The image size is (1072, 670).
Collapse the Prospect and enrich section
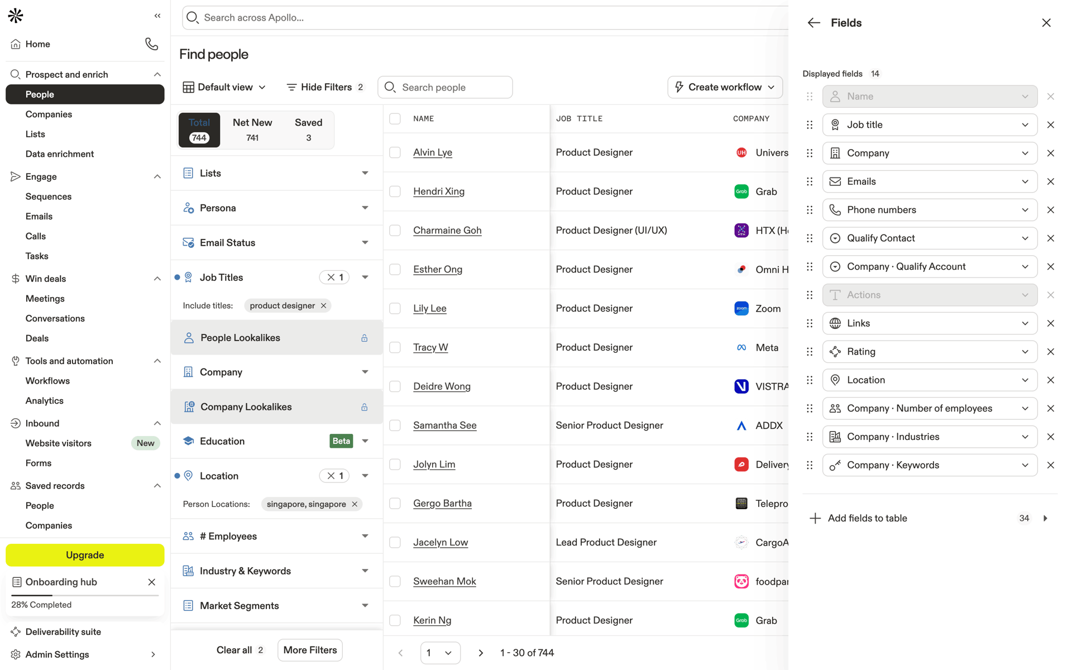coord(157,74)
